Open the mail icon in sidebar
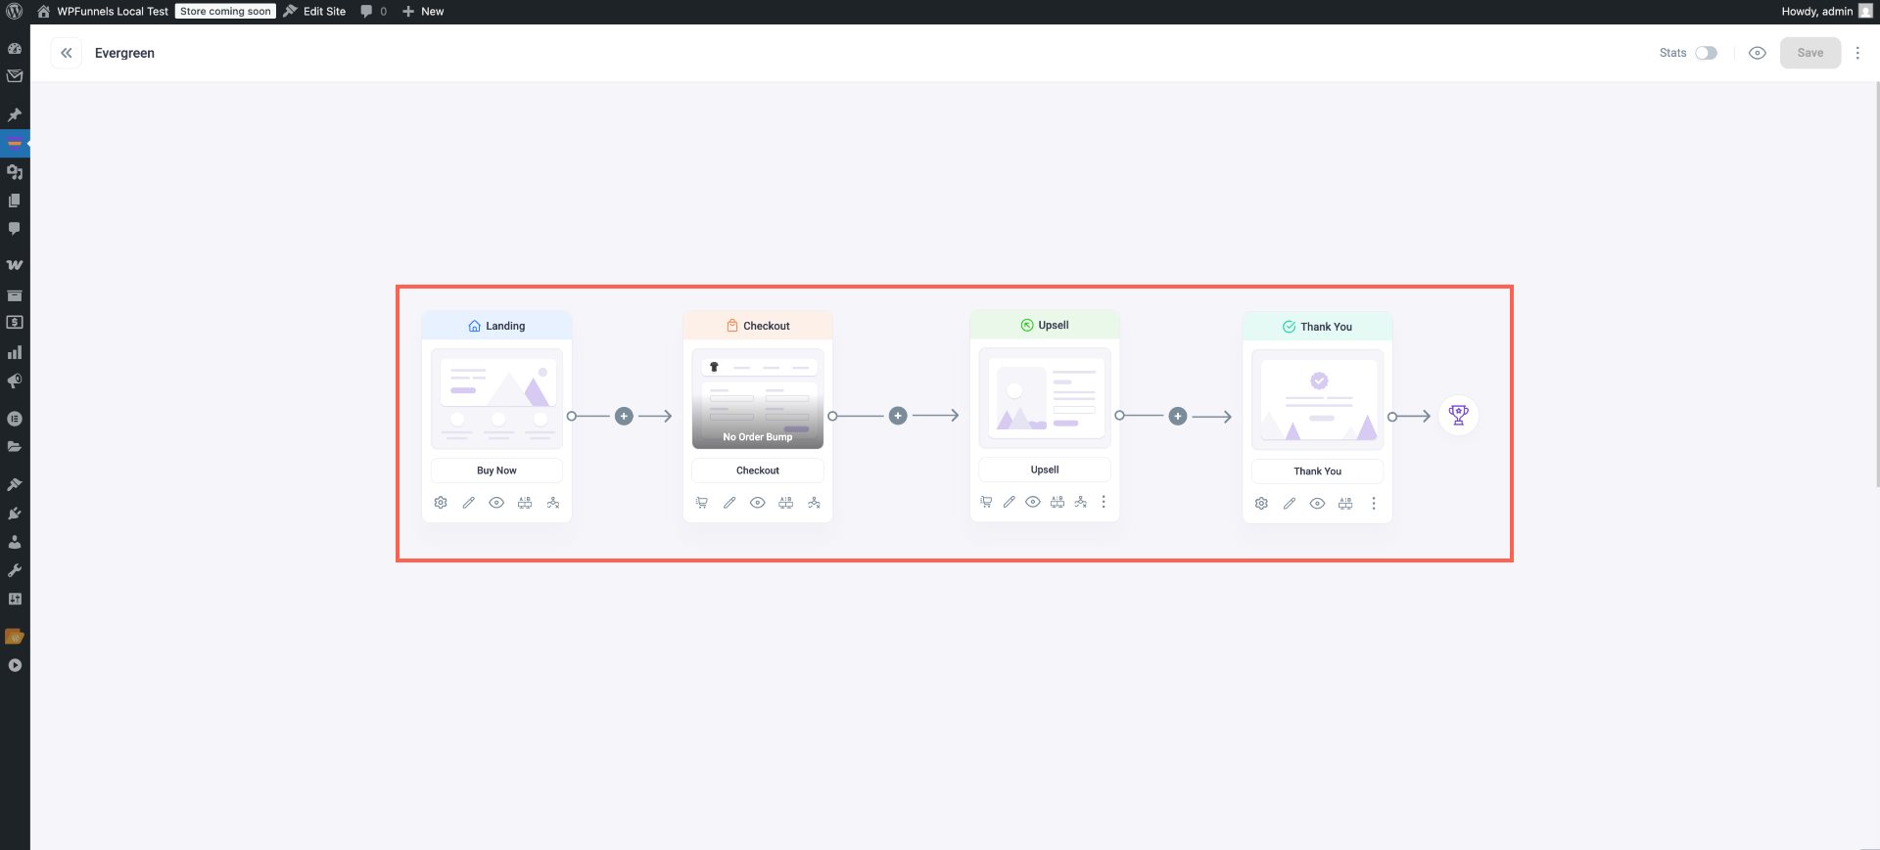This screenshot has width=1880, height=850. point(15,76)
